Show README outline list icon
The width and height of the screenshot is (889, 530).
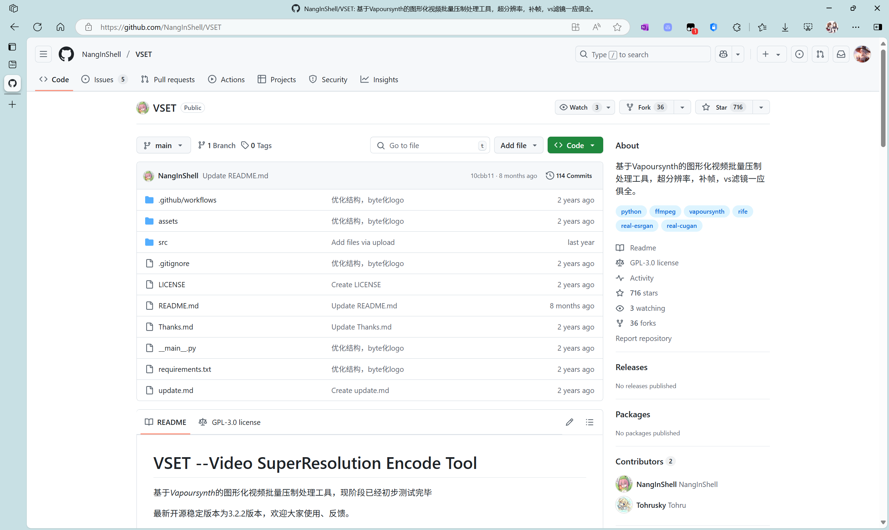click(x=589, y=422)
